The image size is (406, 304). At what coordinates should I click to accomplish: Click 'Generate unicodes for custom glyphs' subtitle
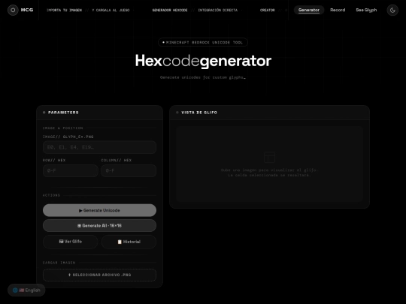click(202, 77)
